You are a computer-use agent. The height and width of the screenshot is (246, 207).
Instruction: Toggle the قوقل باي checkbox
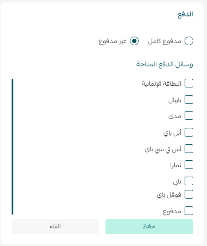coord(189,194)
